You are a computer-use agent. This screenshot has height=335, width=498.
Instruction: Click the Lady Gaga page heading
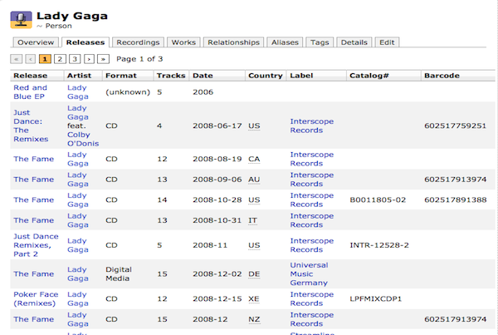tap(72, 16)
